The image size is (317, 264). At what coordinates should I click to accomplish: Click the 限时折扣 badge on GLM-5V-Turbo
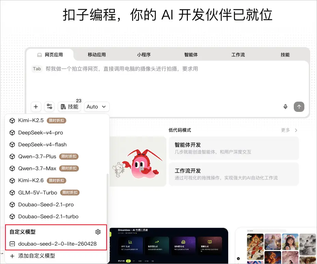click(70, 193)
